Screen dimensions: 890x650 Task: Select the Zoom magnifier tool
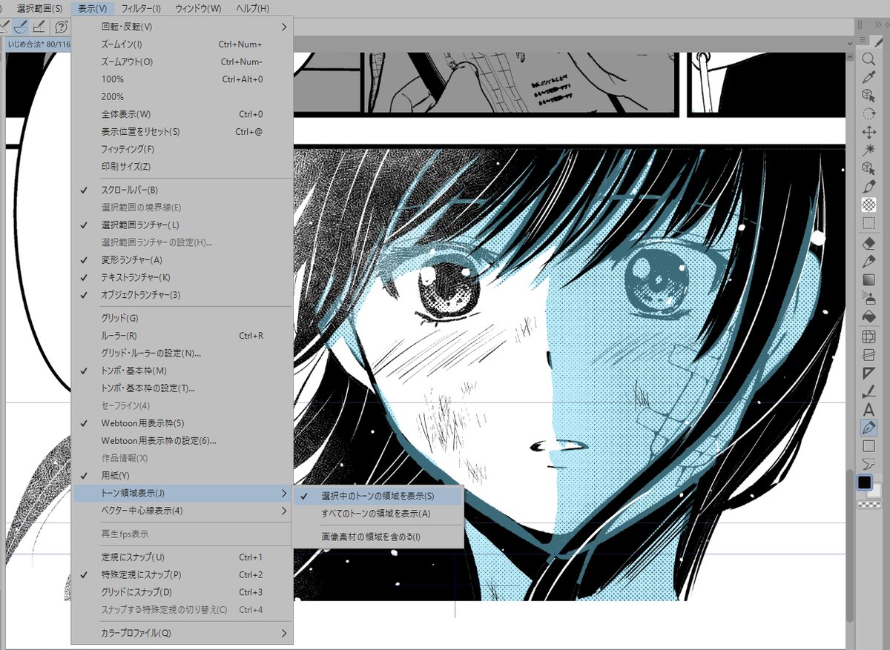[868, 59]
